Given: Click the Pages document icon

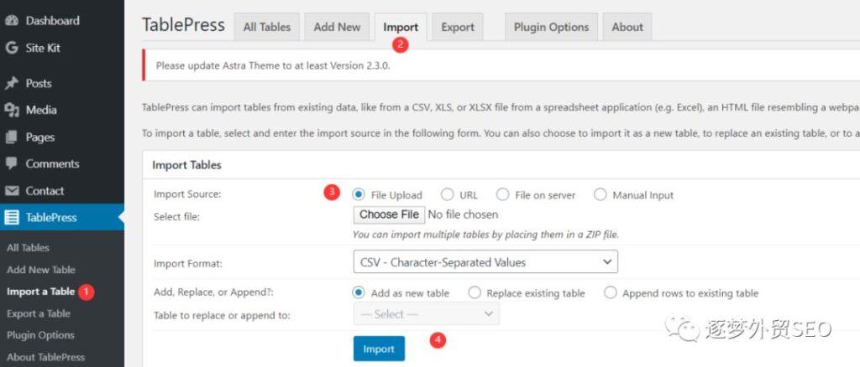Looking at the screenshot, I should click(12, 137).
